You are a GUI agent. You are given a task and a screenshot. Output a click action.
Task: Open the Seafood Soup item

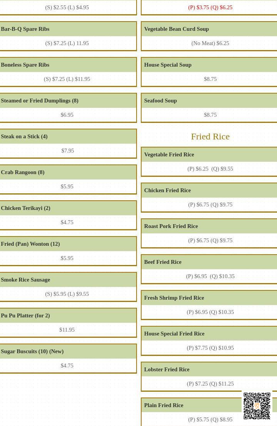tap(160, 101)
